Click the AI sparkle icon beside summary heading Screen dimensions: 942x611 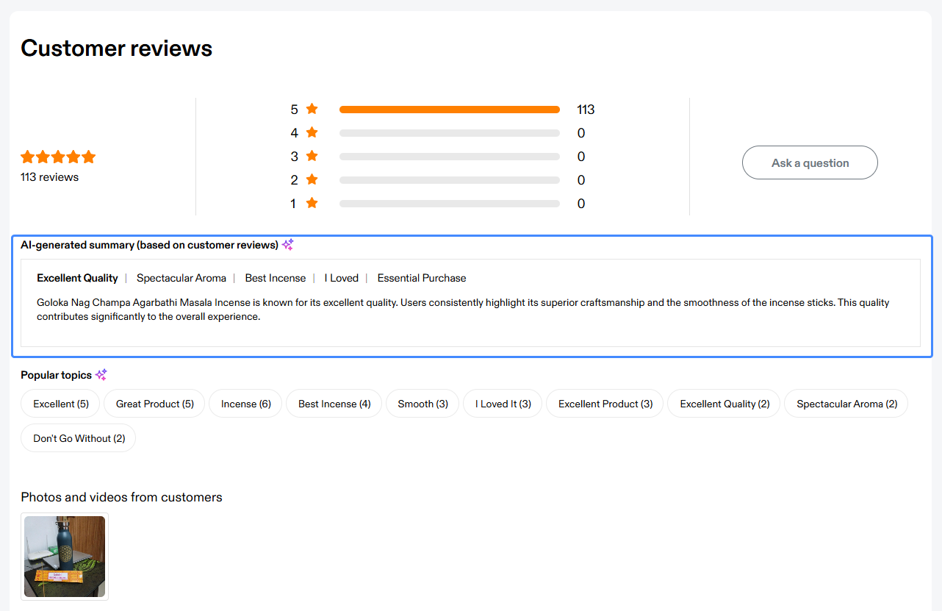(288, 245)
